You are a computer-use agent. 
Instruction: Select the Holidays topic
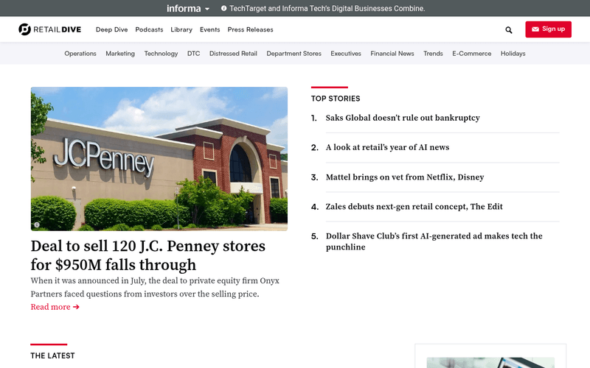click(513, 54)
